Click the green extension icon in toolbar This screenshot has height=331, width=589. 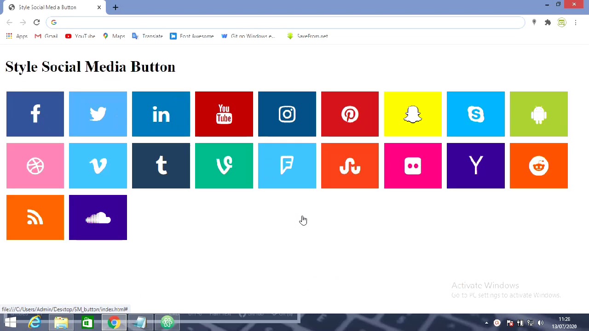pos(561,22)
